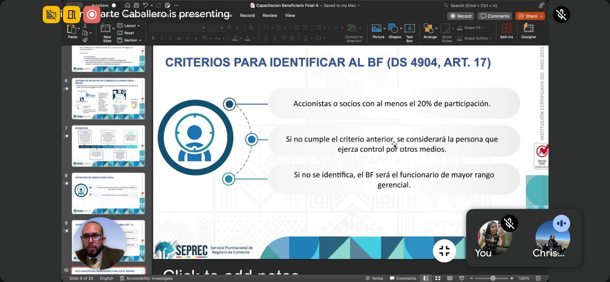Image resolution: width=610 pixels, height=282 pixels.
Task: Click the zoom slider handle
Action: click(493, 278)
